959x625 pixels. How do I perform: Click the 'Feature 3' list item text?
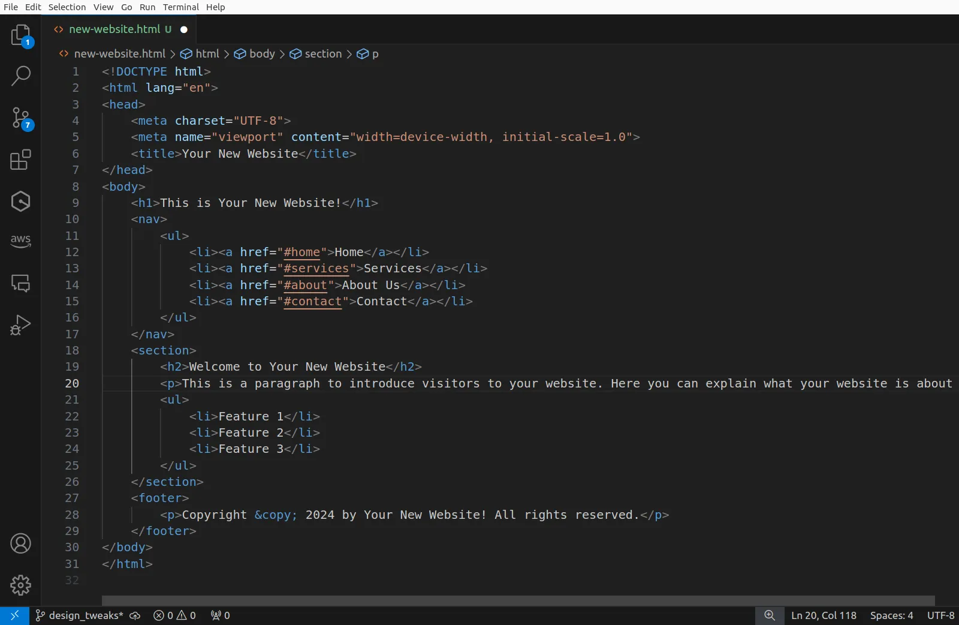click(x=251, y=449)
